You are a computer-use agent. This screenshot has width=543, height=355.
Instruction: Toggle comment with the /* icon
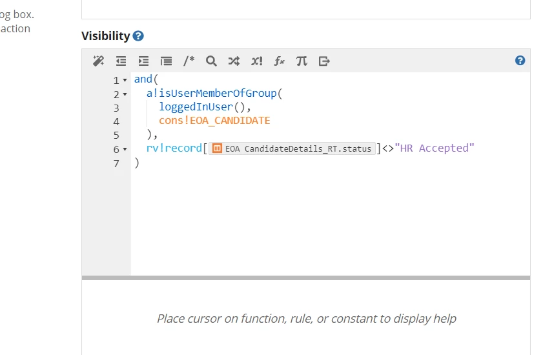coord(189,61)
